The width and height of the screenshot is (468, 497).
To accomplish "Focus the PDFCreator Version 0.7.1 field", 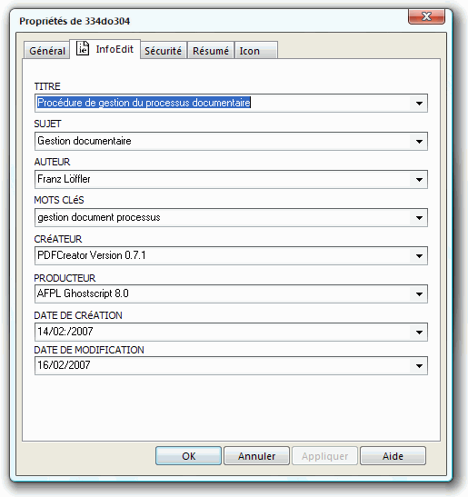I will click(223, 256).
